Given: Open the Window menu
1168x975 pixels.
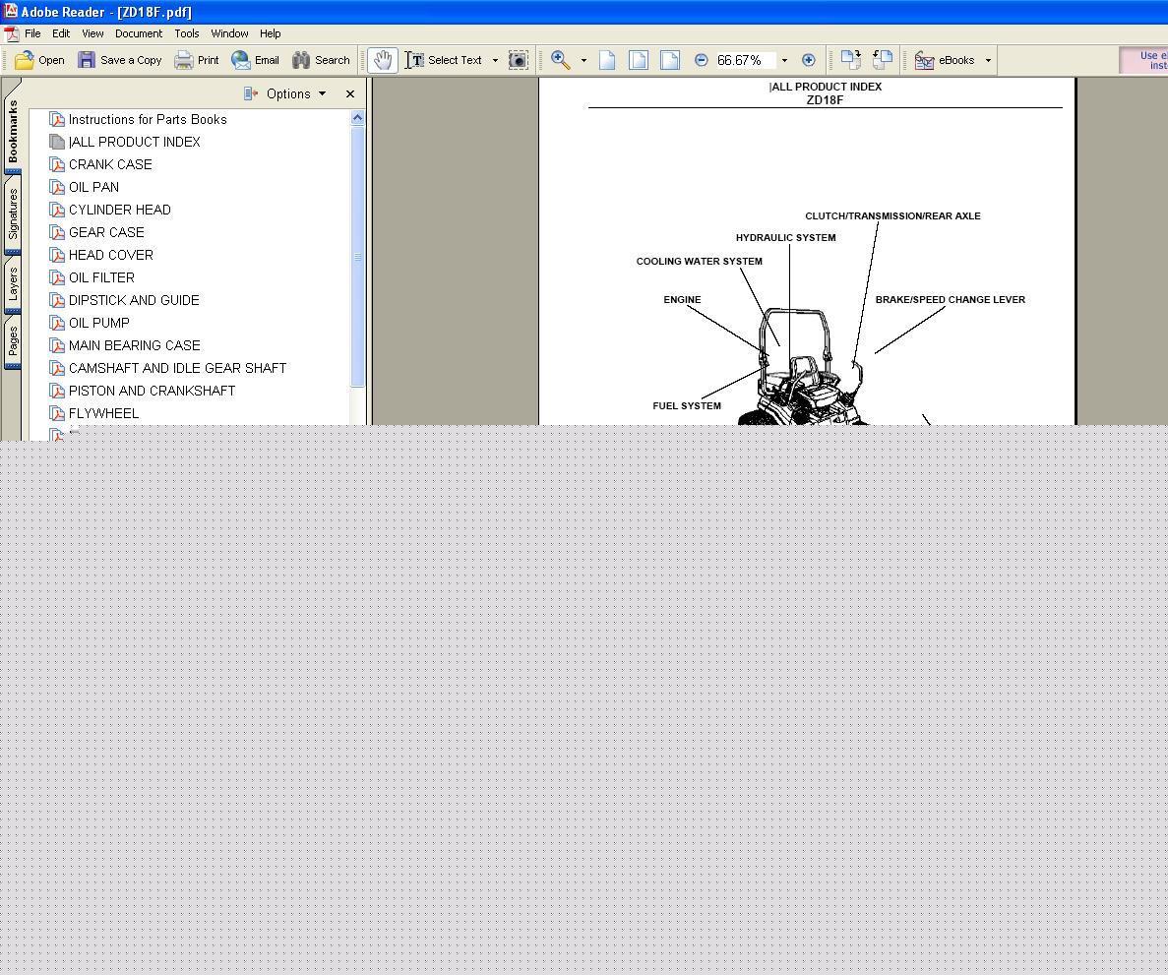Looking at the screenshot, I should click(x=229, y=33).
